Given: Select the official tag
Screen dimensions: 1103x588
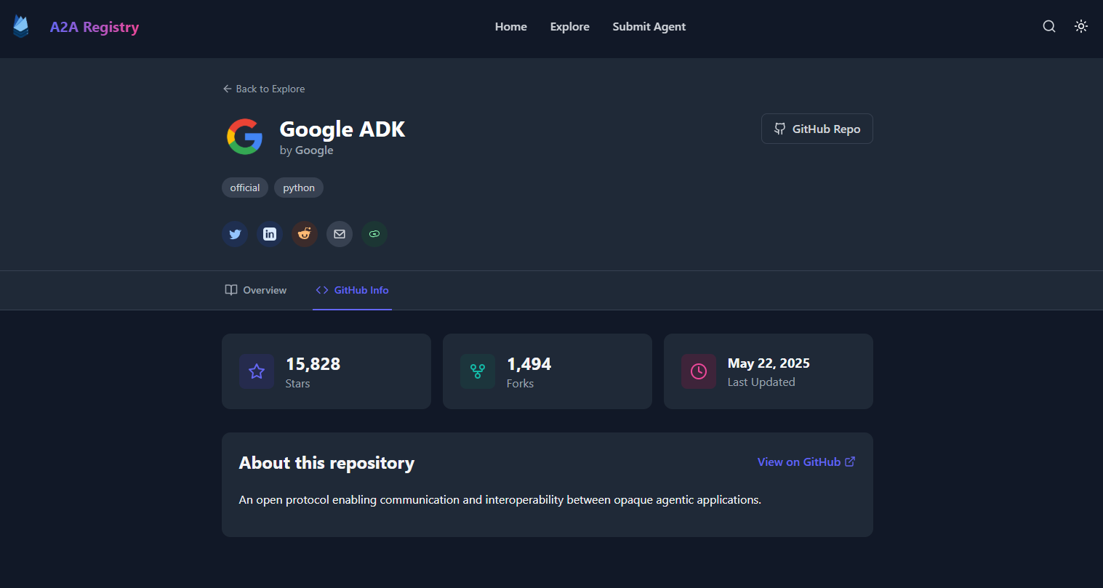Looking at the screenshot, I should [x=245, y=188].
